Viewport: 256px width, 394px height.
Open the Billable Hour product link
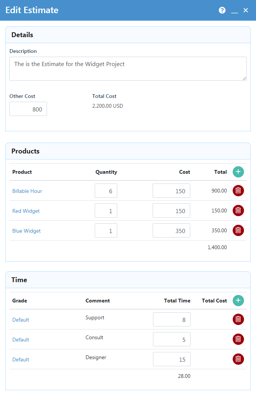27,191
